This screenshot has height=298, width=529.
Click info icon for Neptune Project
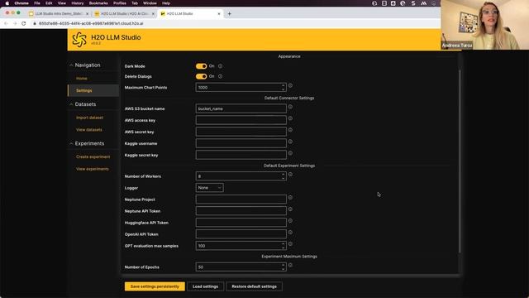pos(290,197)
